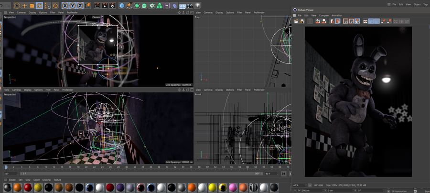
Task: Toggle the X axis lock
Action: pyautogui.click(x=65, y=5)
